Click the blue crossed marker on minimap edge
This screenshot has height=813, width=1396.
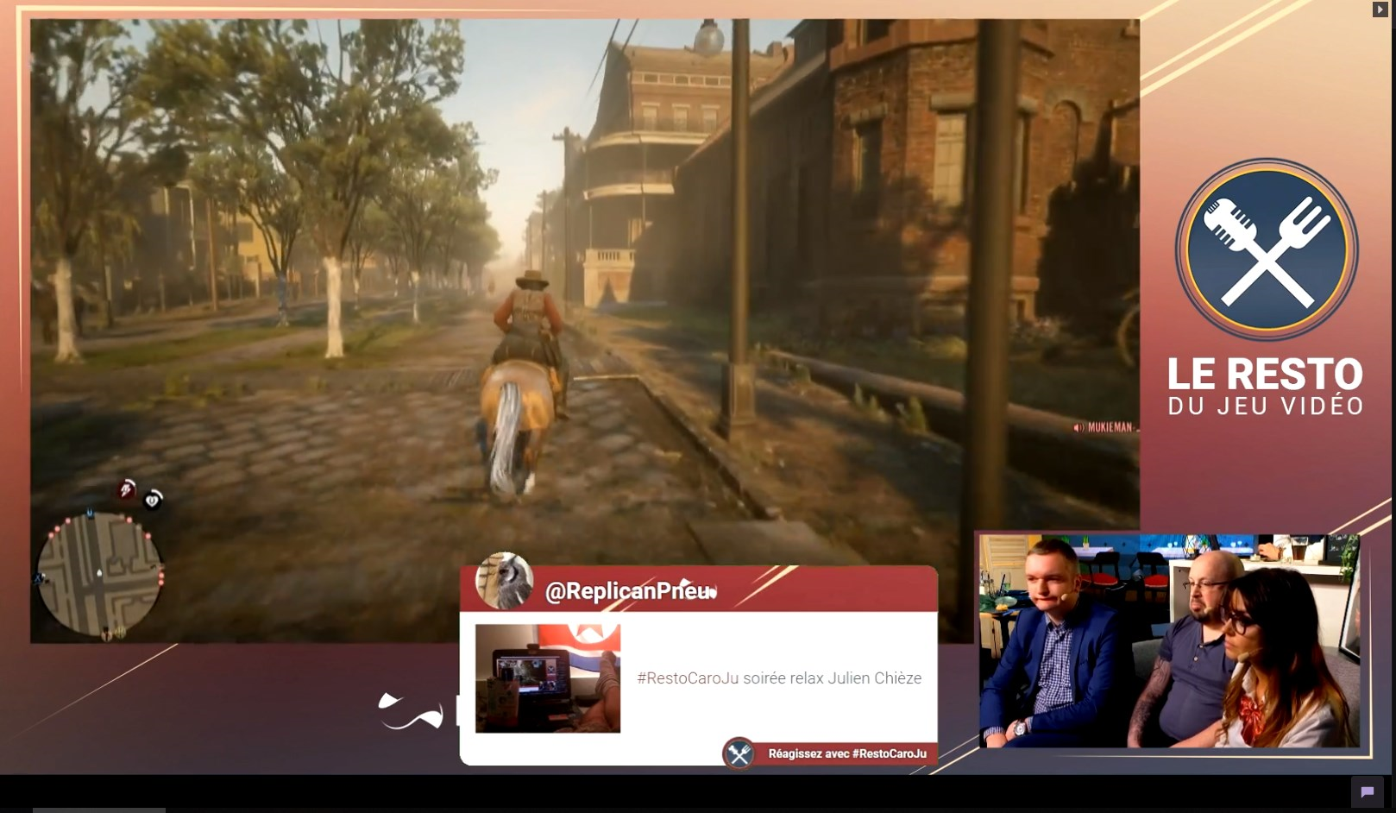coord(39,577)
